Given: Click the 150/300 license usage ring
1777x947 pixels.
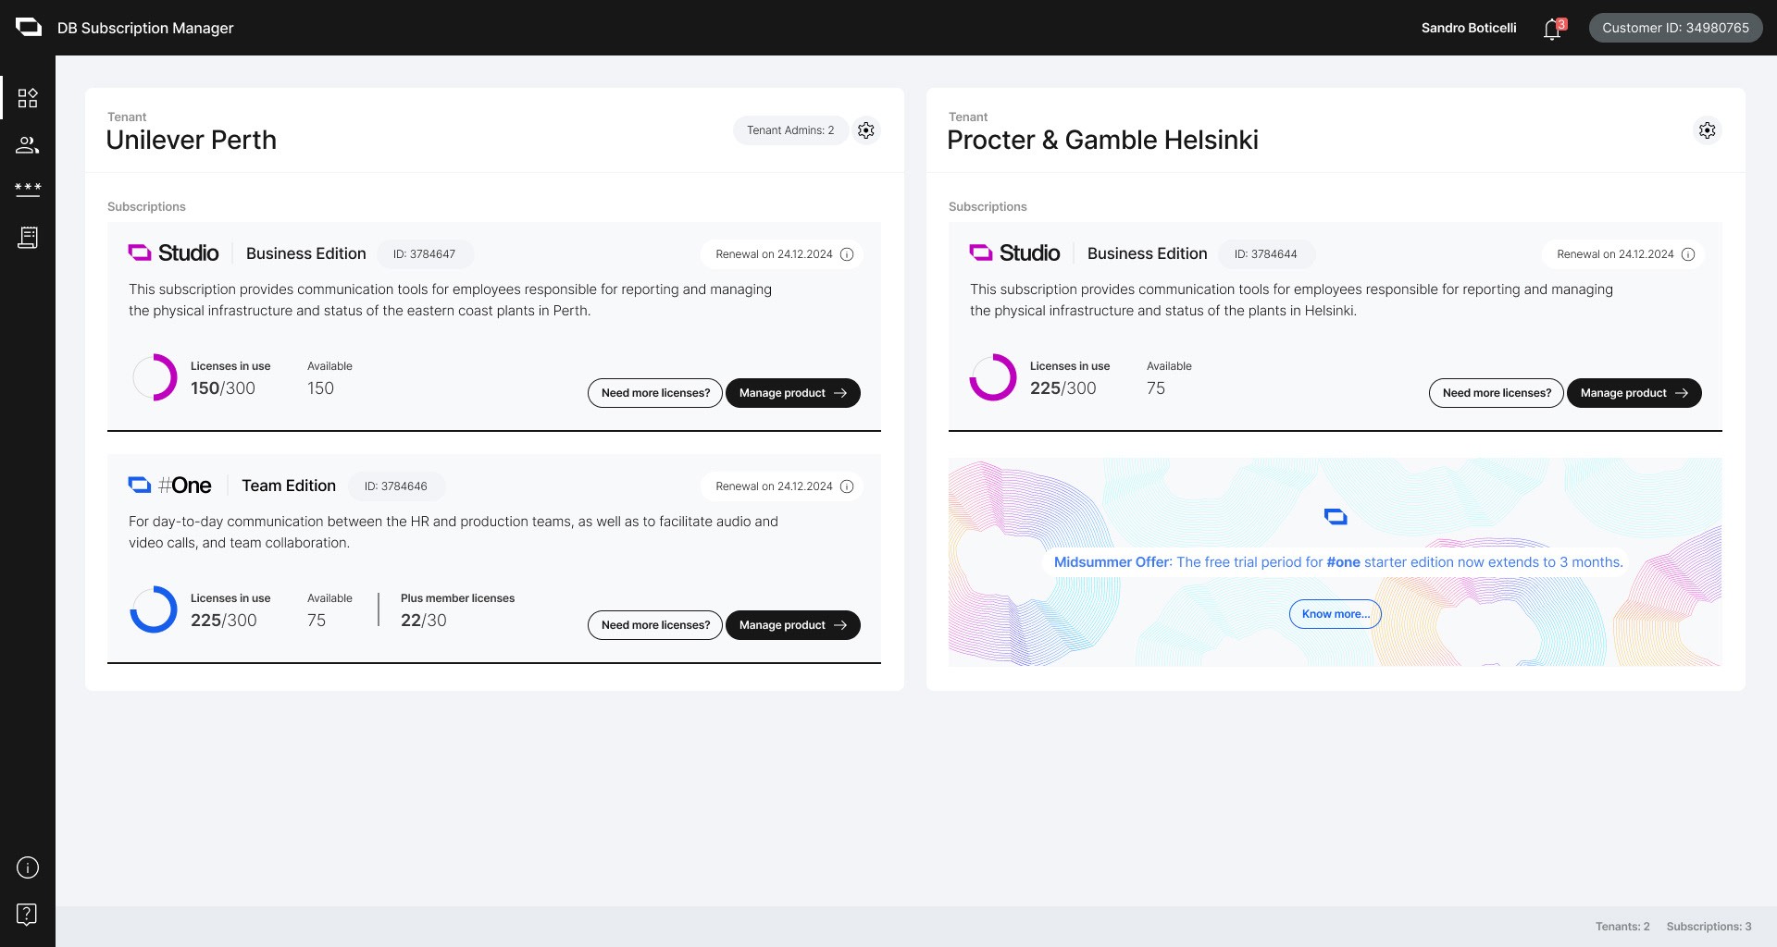Looking at the screenshot, I should click(x=154, y=377).
